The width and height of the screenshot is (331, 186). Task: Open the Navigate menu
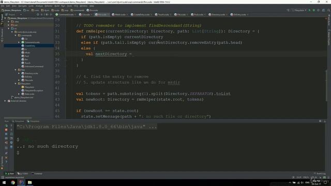(22, 6)
